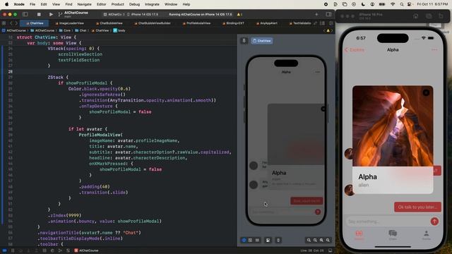Open the Debug menu in menu bar

coord(134,4)
